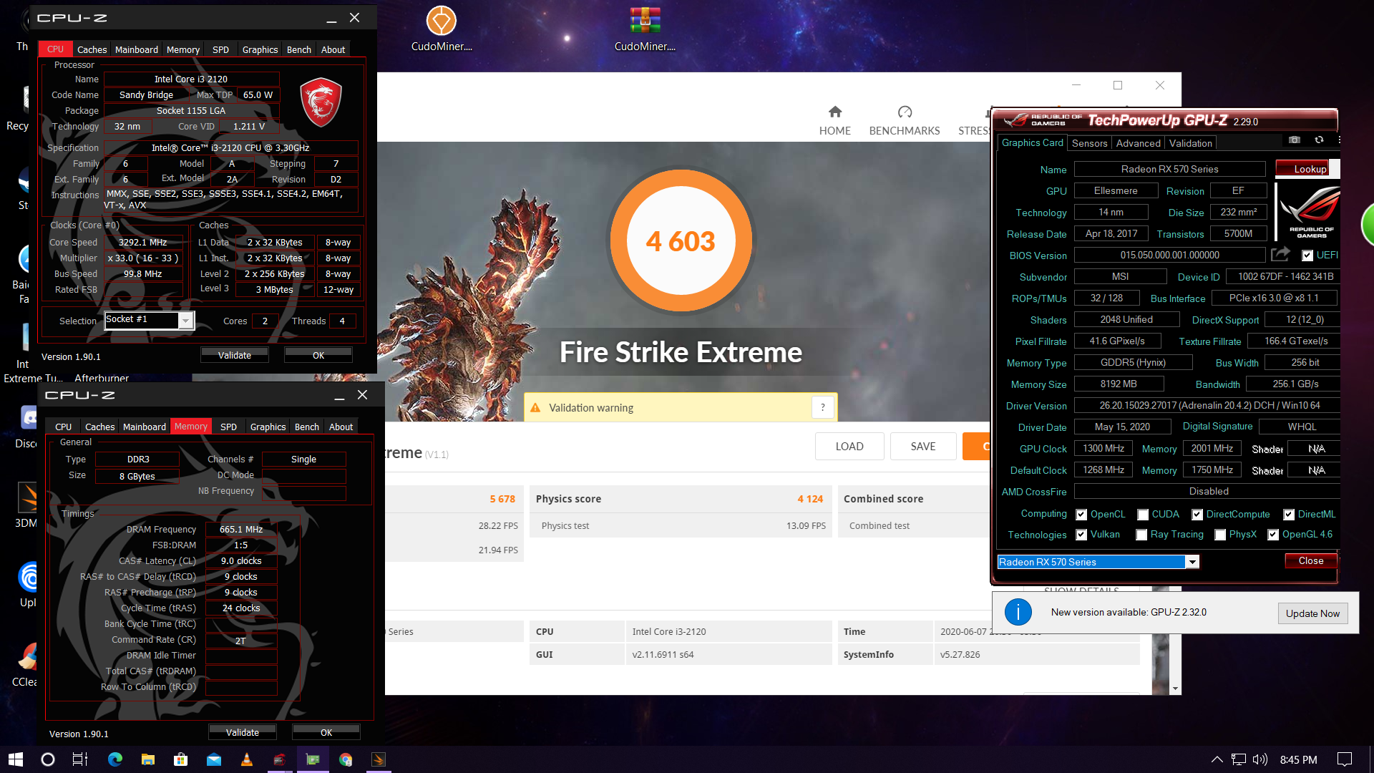Open Cortana search circle on taskbar

click(48, 759)
